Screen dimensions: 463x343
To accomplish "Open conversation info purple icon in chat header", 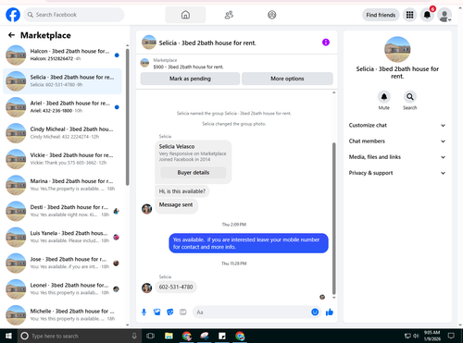I will coord(326,43).
